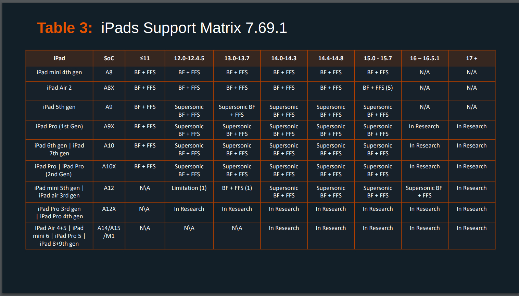Click the "≤11" column header
This screenshot has width=519, height=296.
coord(145,58)
